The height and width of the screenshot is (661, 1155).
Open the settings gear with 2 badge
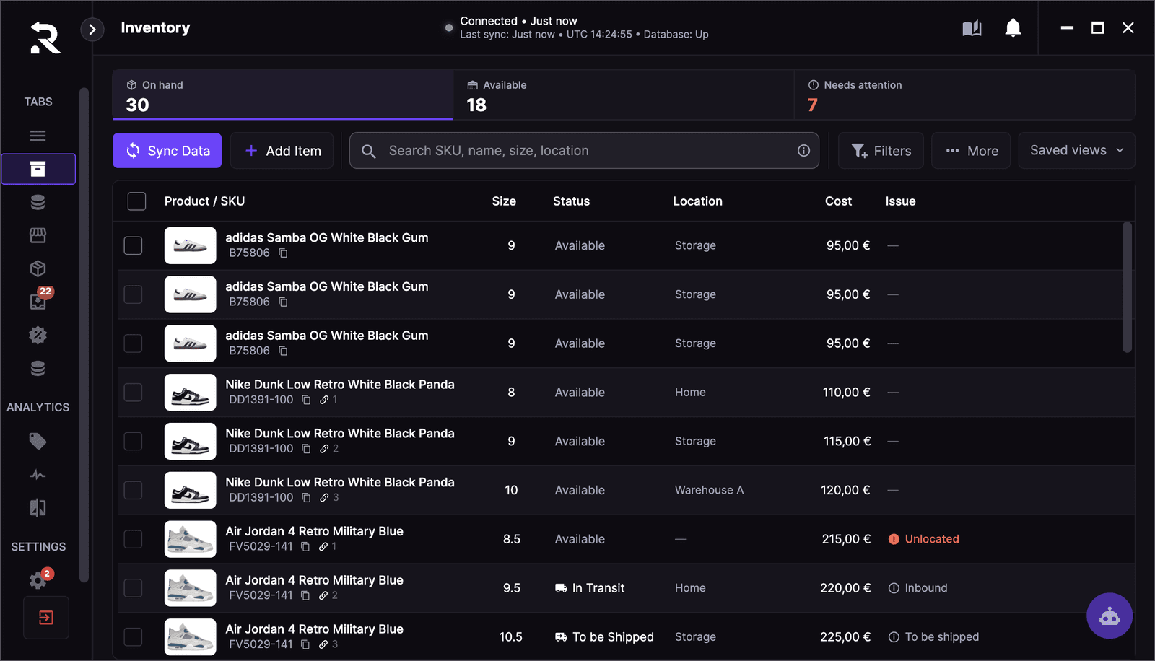[x=38, y=579]
